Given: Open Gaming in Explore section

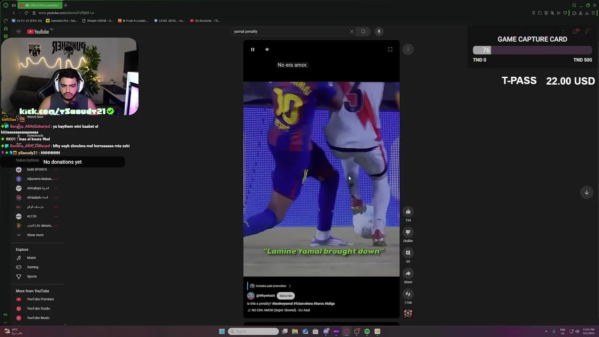Looking at the screenshot, I should pos(32,267).
